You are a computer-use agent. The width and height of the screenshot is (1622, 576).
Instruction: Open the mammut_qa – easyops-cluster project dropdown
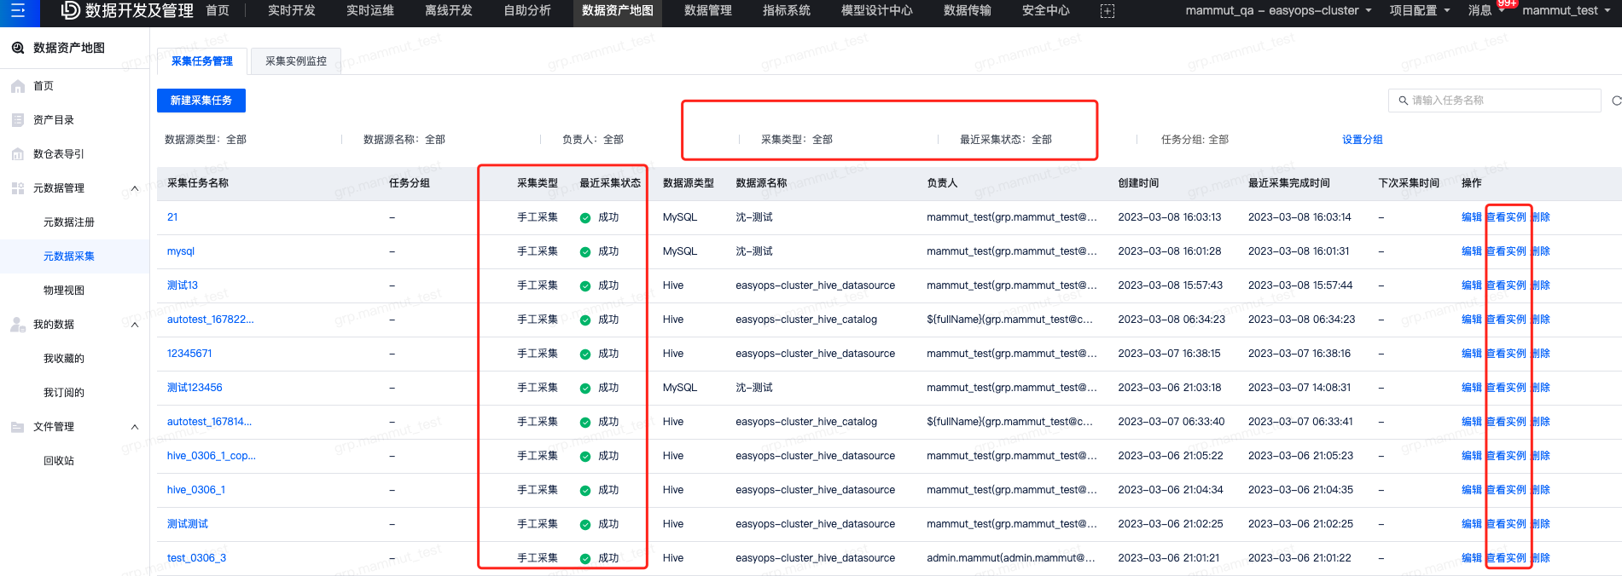pos(1278,11)
